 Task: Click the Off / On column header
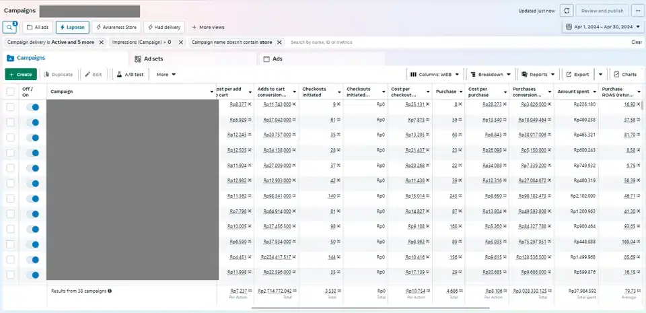click(27, 92)
